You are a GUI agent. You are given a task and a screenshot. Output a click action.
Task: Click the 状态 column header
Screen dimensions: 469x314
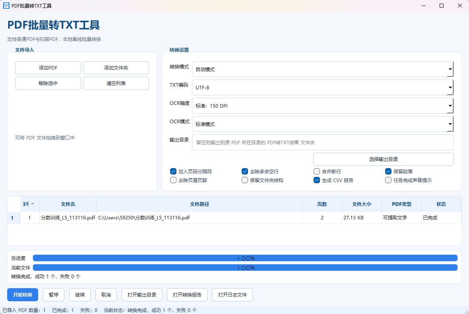pos(441,204)
